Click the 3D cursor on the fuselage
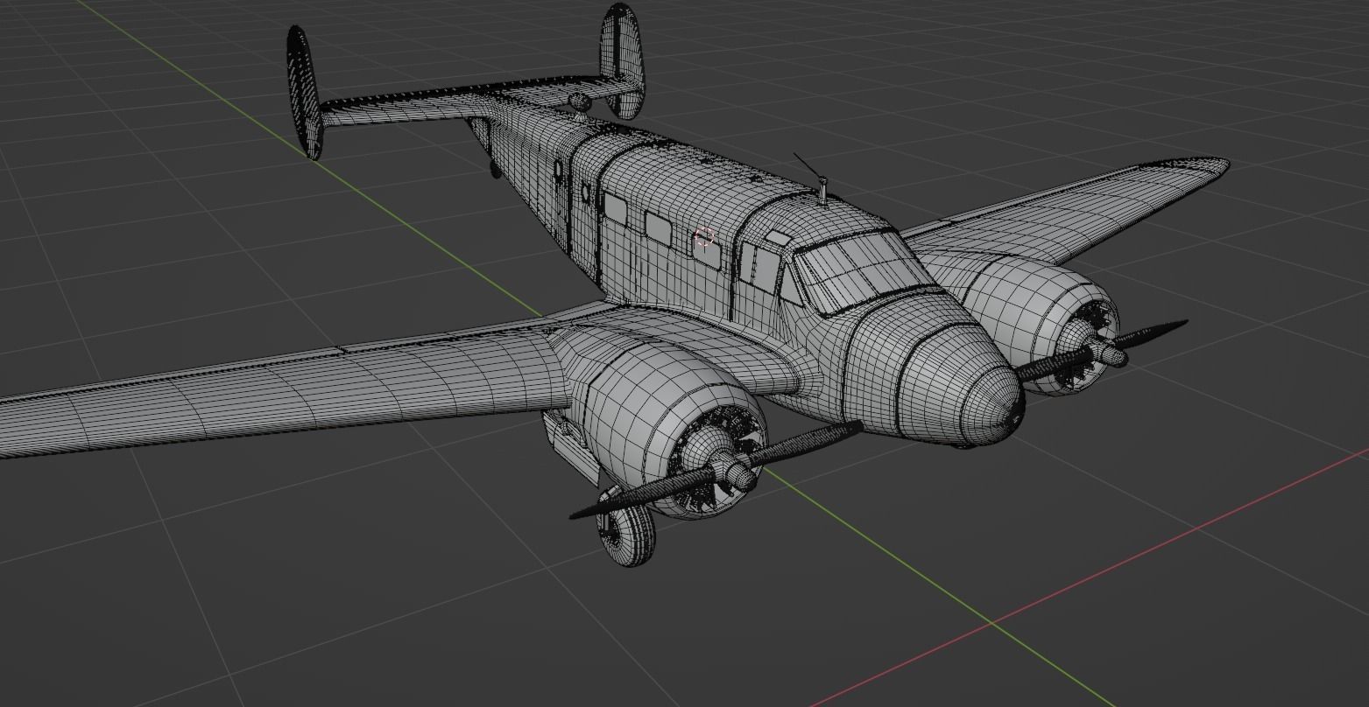 pos(704,237)
